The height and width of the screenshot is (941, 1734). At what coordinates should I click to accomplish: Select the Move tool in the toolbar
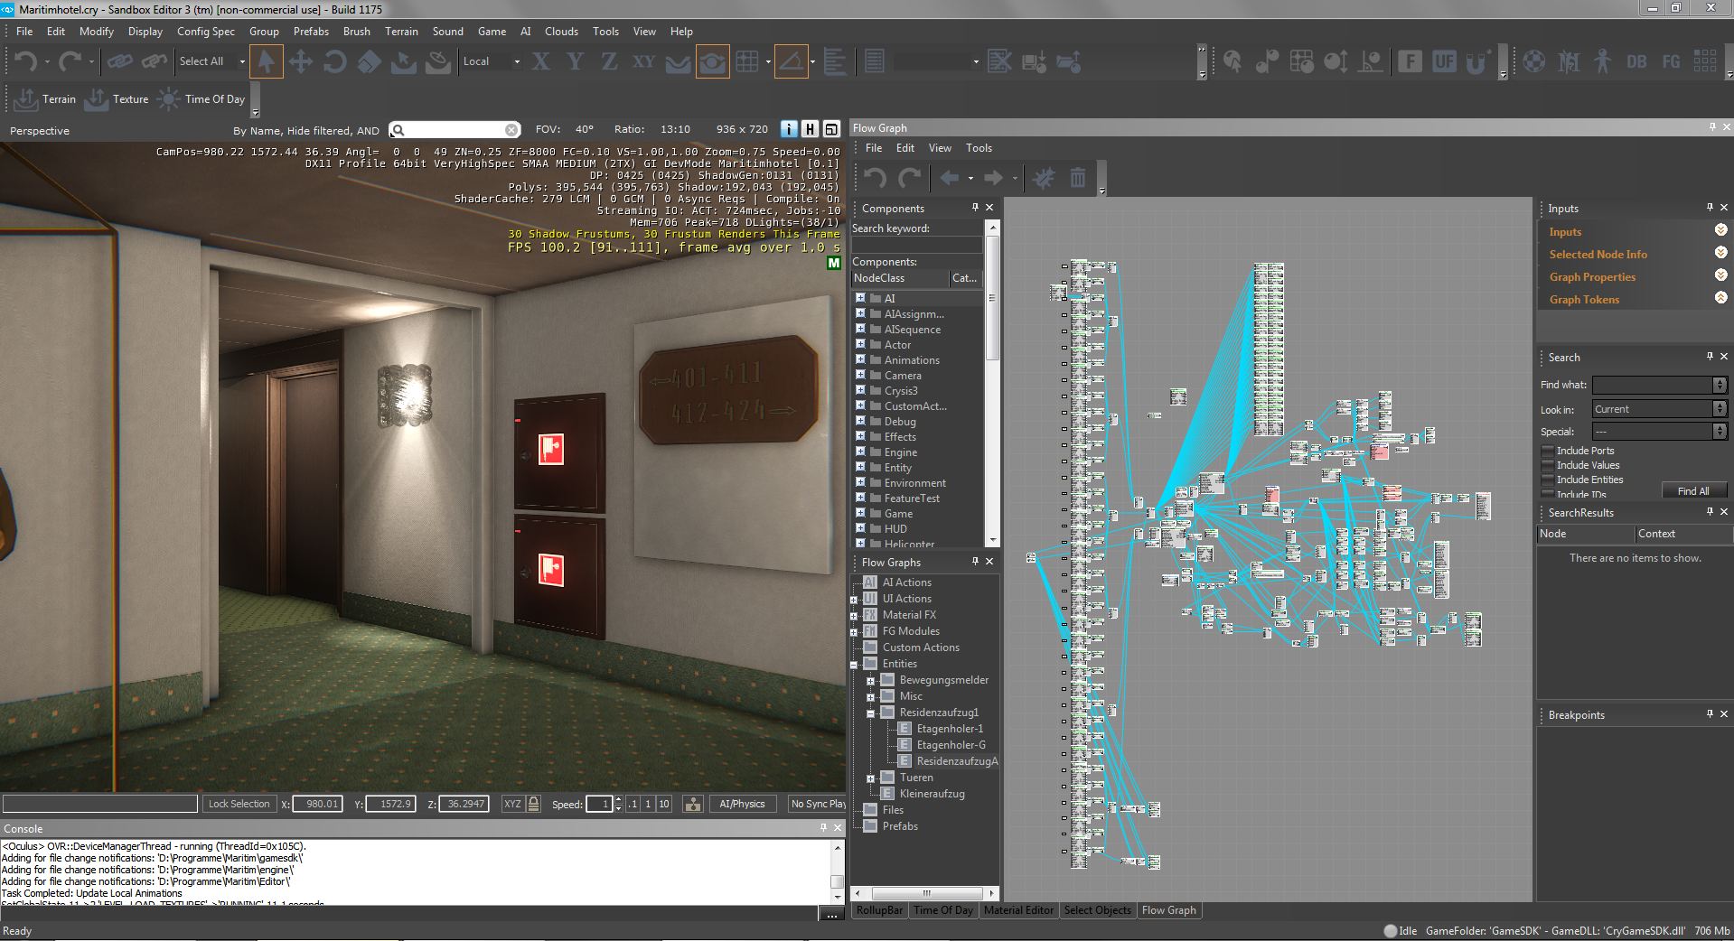click(300, 62)
